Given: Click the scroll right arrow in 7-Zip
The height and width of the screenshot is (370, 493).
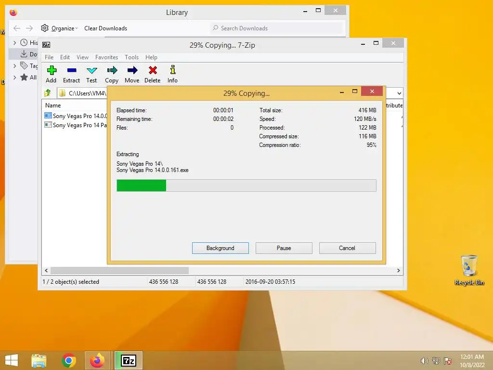Looking at the screenshot, I should 398,271.
